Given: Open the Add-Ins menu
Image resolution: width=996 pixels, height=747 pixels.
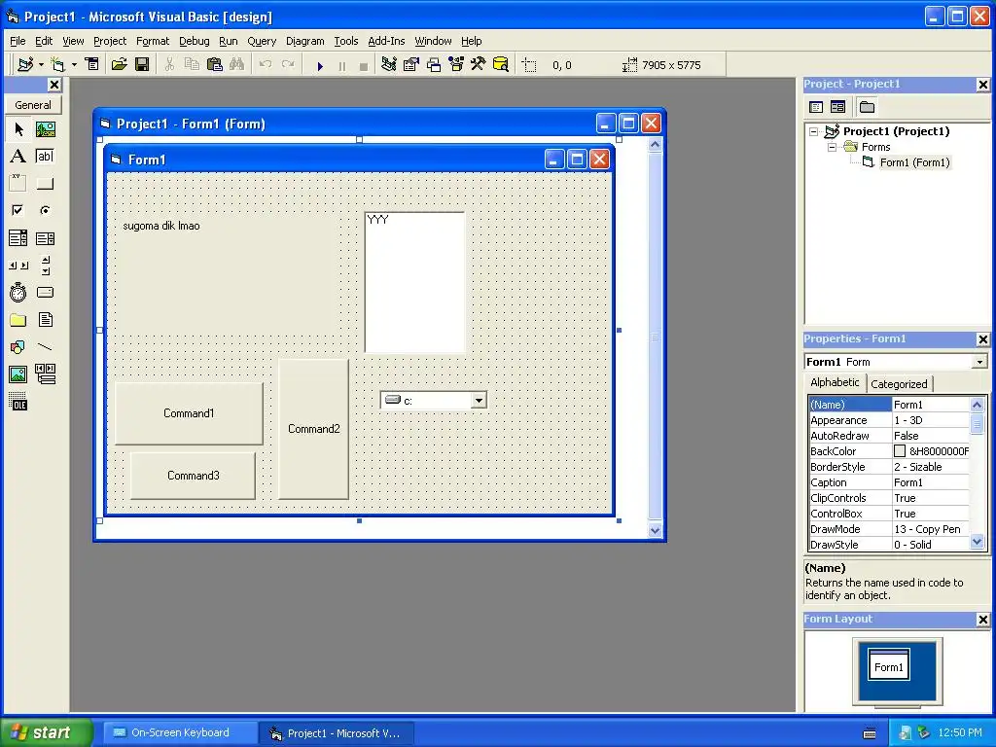Looking at the screenshot, I should 386,41.
